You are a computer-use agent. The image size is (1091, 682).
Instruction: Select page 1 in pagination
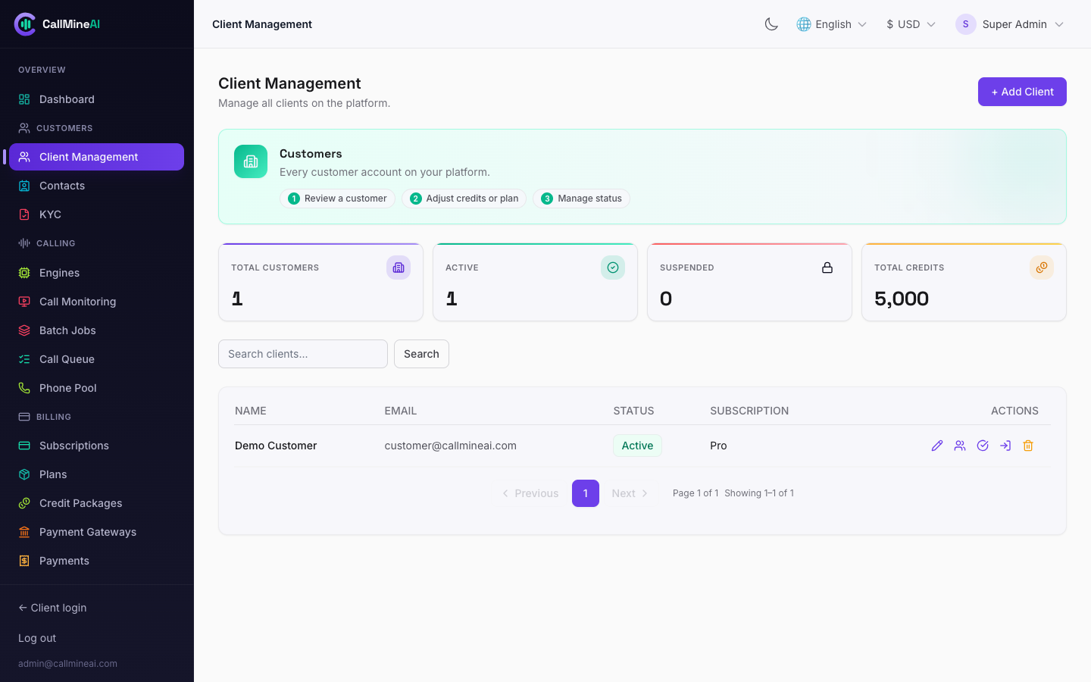pyautogui.click(x=586, y=493)
